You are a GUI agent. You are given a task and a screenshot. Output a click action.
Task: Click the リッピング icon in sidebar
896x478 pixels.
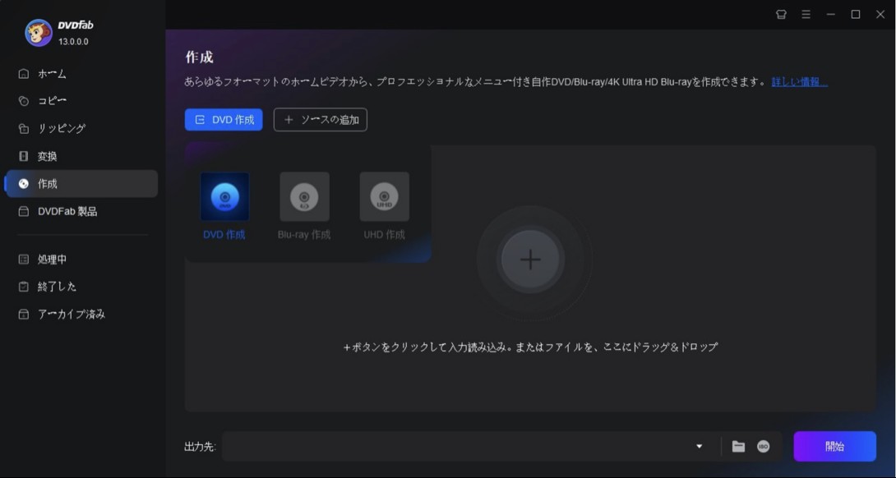24,128
